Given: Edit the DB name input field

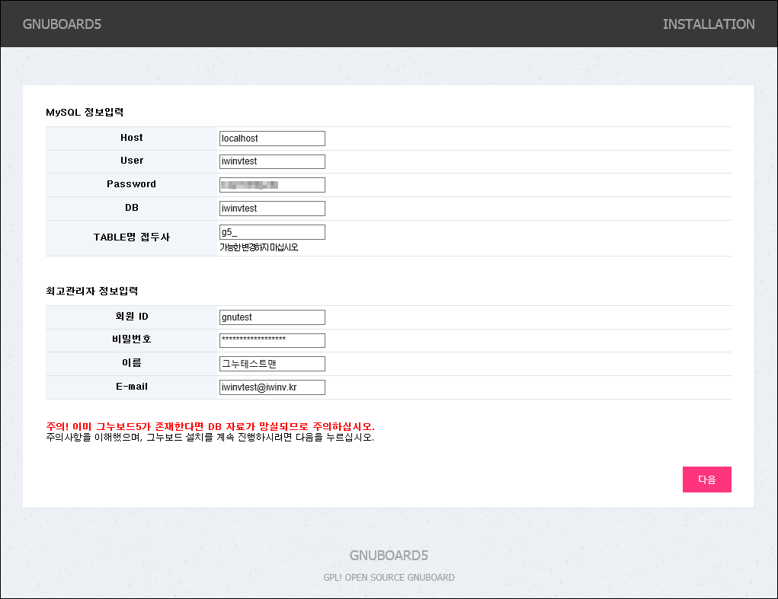Looking at the screenshot, I should point(272,209).
